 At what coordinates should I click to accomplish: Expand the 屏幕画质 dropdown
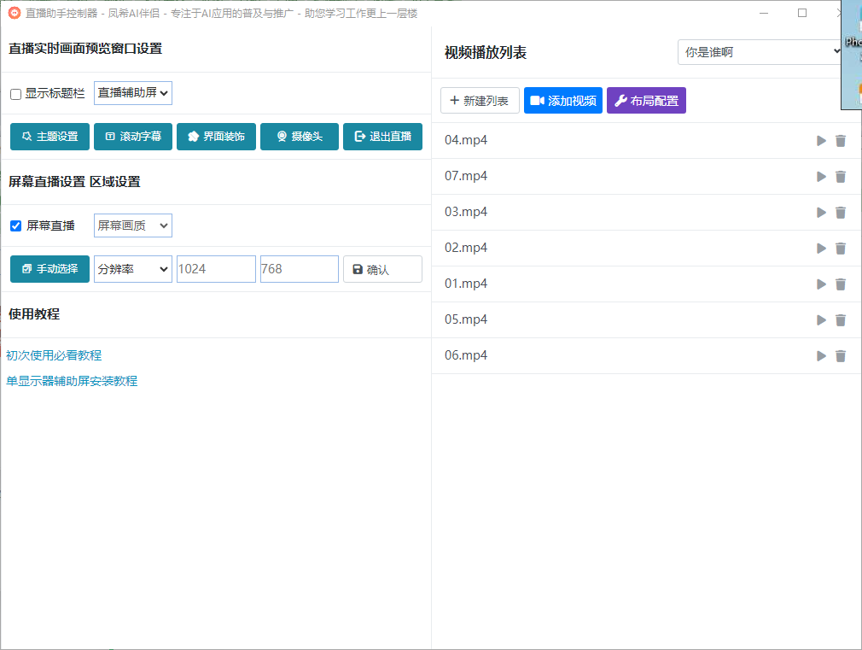133,225
